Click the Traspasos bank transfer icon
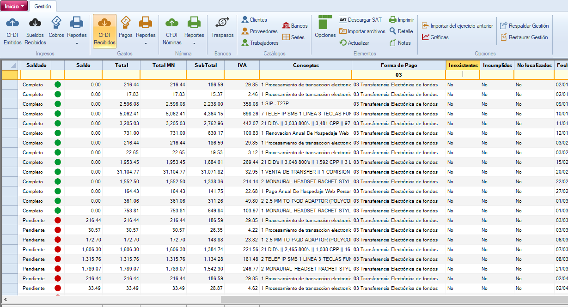The width and height of the screenshot is (568, 307). (222, 27)
